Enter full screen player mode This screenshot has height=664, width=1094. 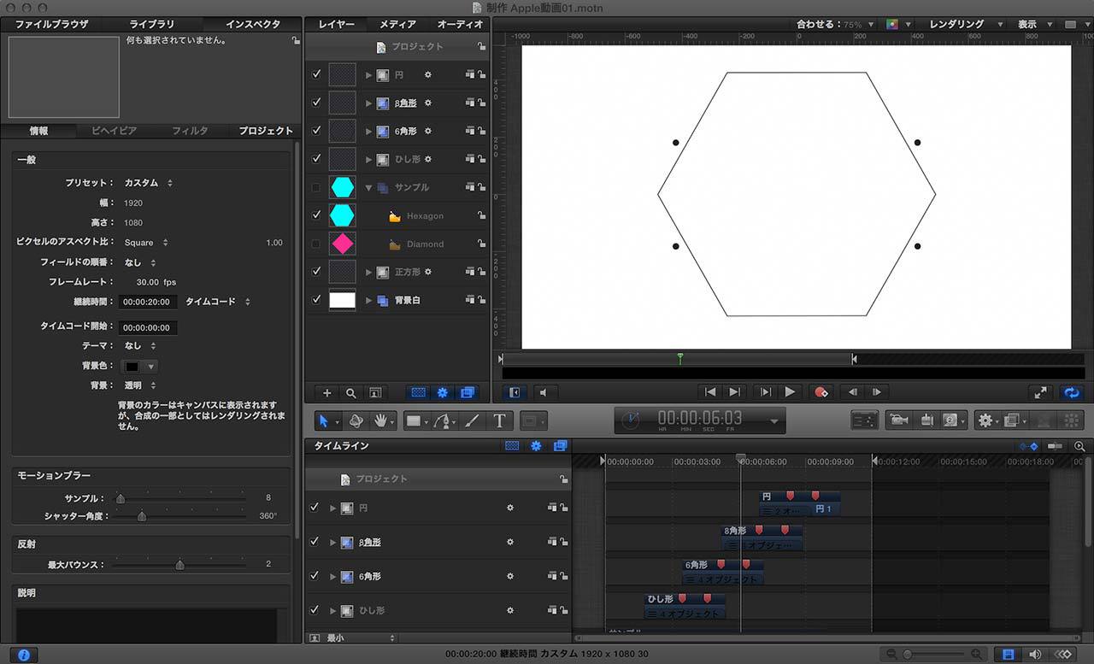coord(1039,392)
